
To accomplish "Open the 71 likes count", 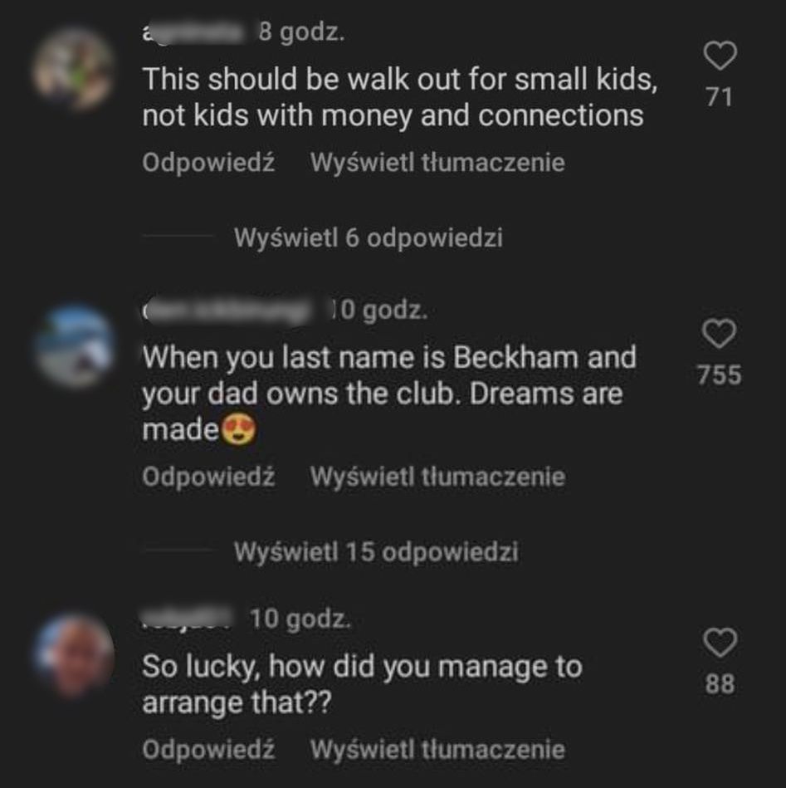I will click(719, 98).
